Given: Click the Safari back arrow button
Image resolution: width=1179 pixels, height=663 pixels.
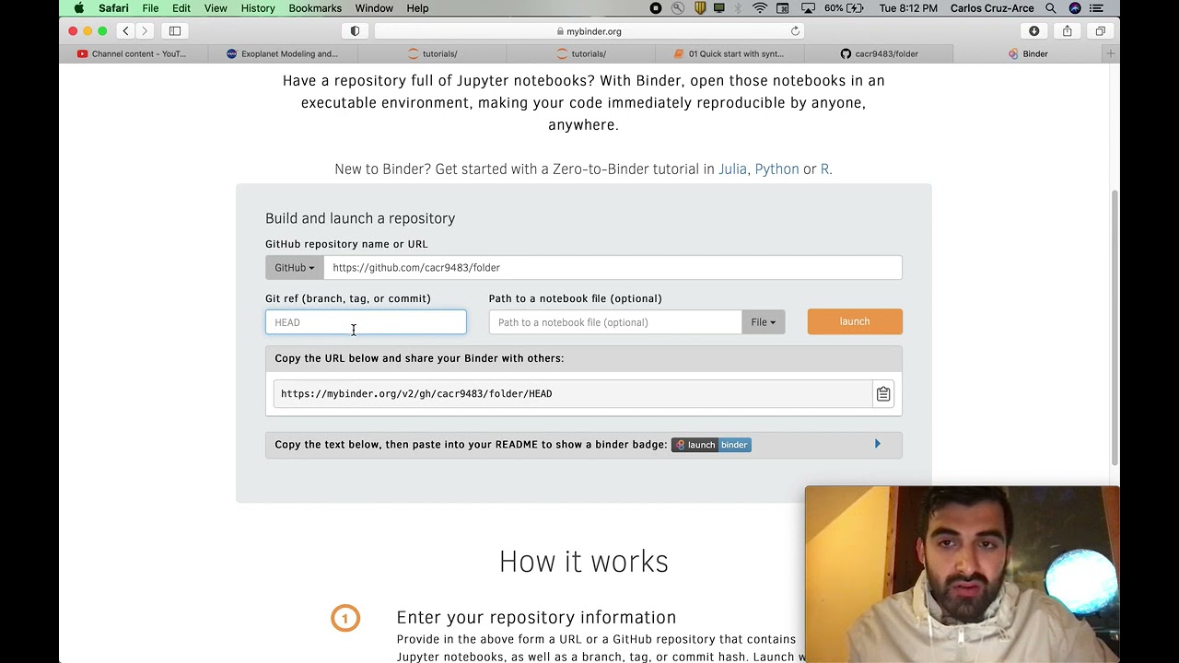Looking at the screenshot, I should 126,30.
